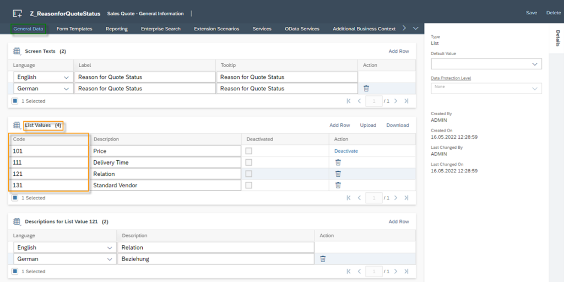Screen dimensions: 564x282
Task: Edit the Beziehung description field
Action: [216, 259]
